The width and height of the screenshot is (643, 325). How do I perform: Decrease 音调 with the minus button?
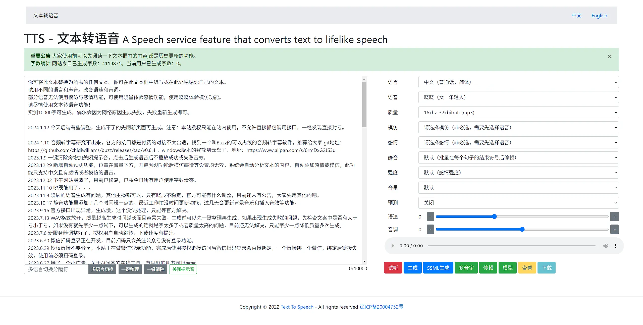[430, 229]
